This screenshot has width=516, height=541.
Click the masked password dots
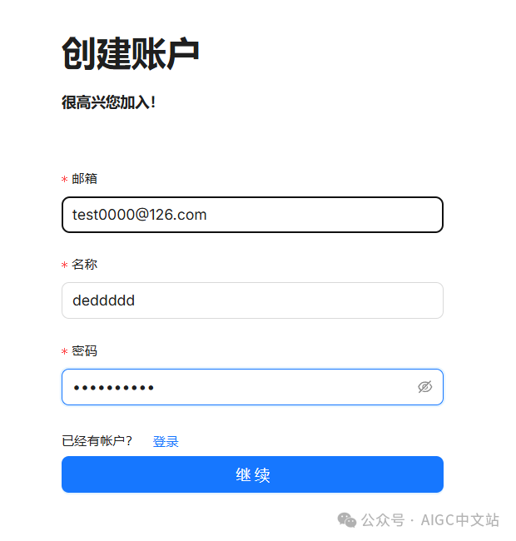point(113,388)
